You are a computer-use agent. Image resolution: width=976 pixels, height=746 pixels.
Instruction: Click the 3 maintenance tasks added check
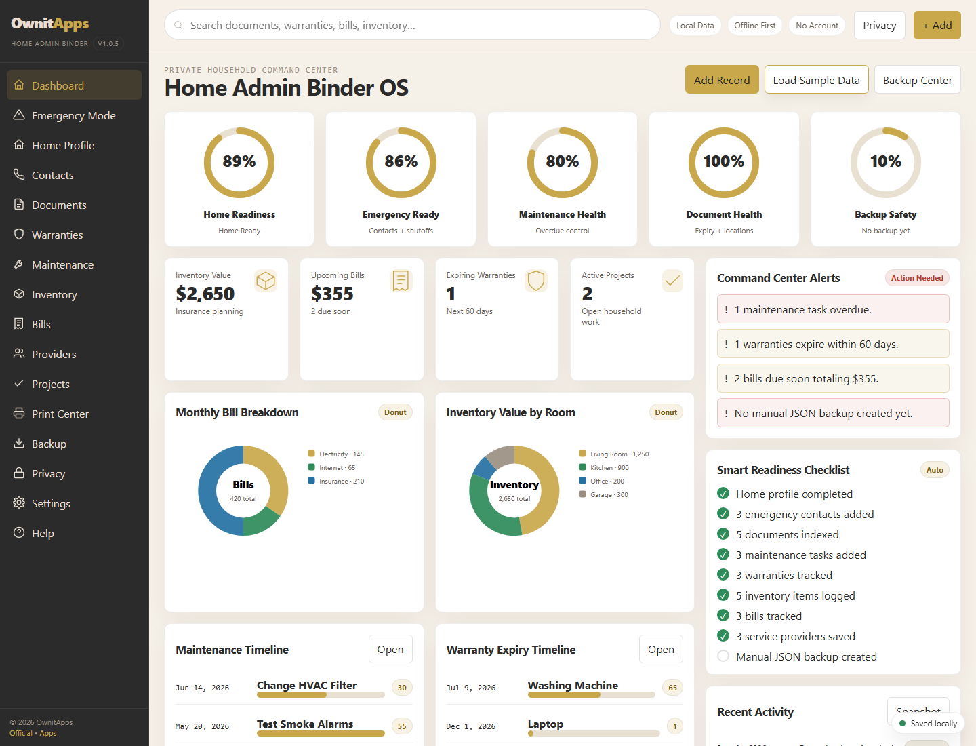coord(723,555)
